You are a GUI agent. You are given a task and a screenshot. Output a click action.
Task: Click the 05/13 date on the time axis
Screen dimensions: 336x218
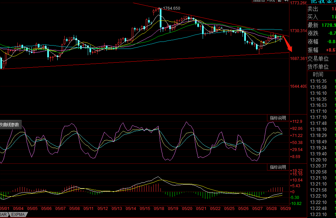117,208
